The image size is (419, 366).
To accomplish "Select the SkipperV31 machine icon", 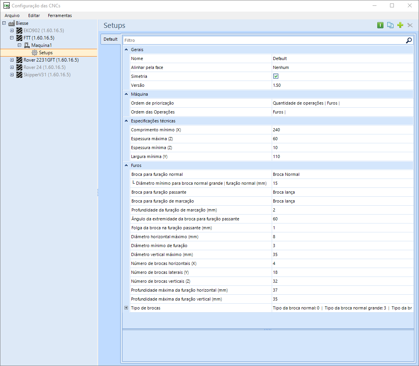I will pyautogui.click(x=19, y=75).
